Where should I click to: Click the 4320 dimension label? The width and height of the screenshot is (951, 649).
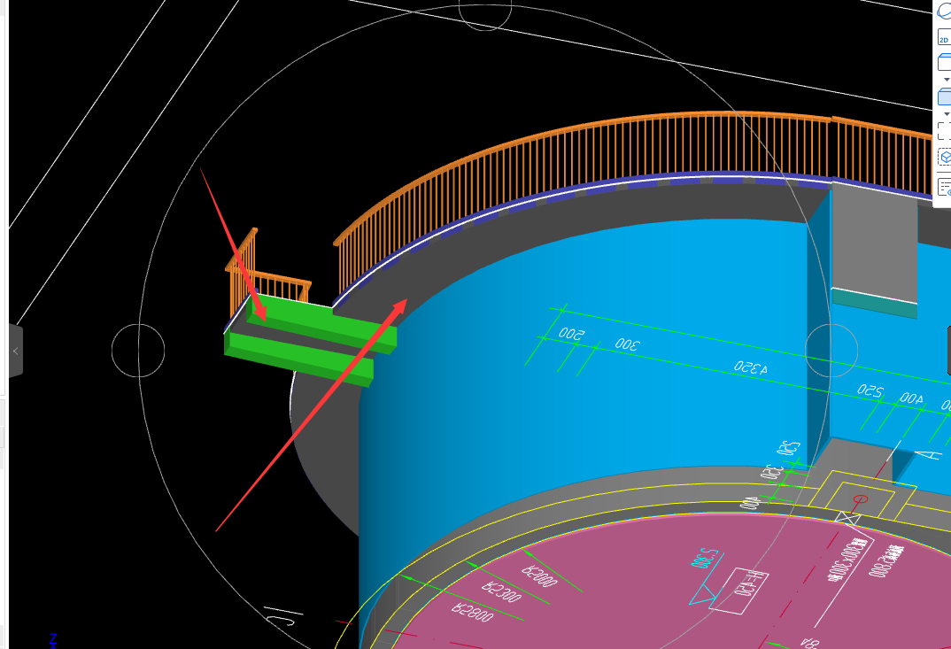coord(751,367)
